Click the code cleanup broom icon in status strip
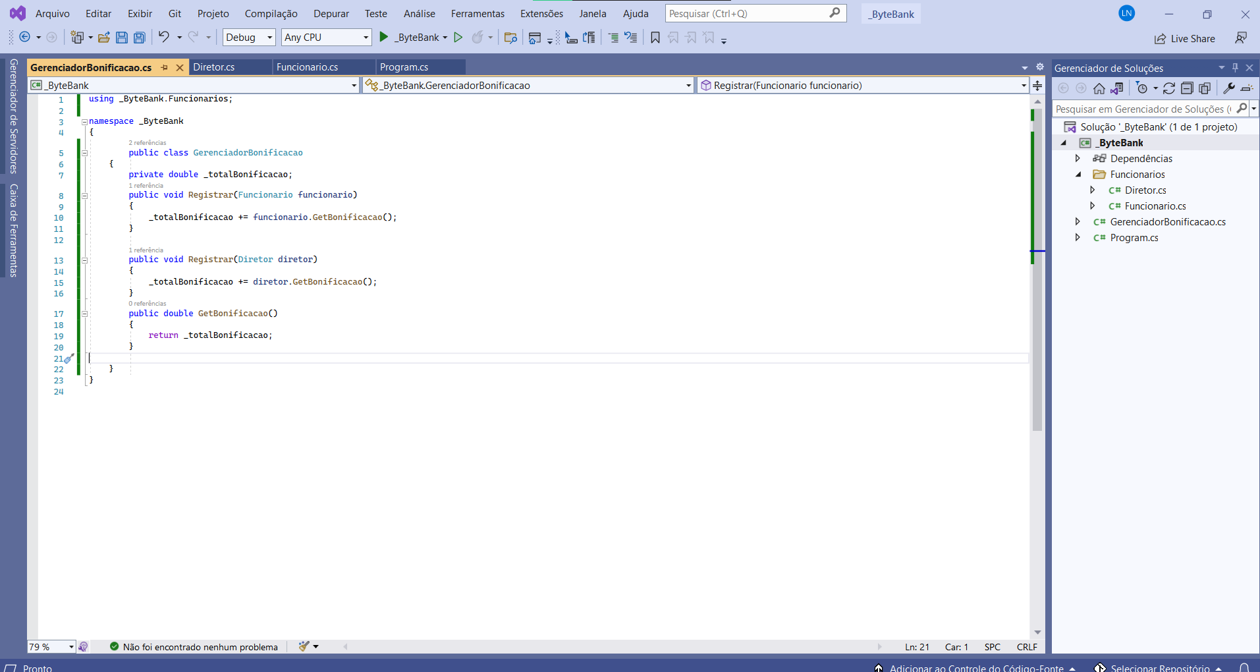Screen dimensions: 1260x672 coord(304,646)
